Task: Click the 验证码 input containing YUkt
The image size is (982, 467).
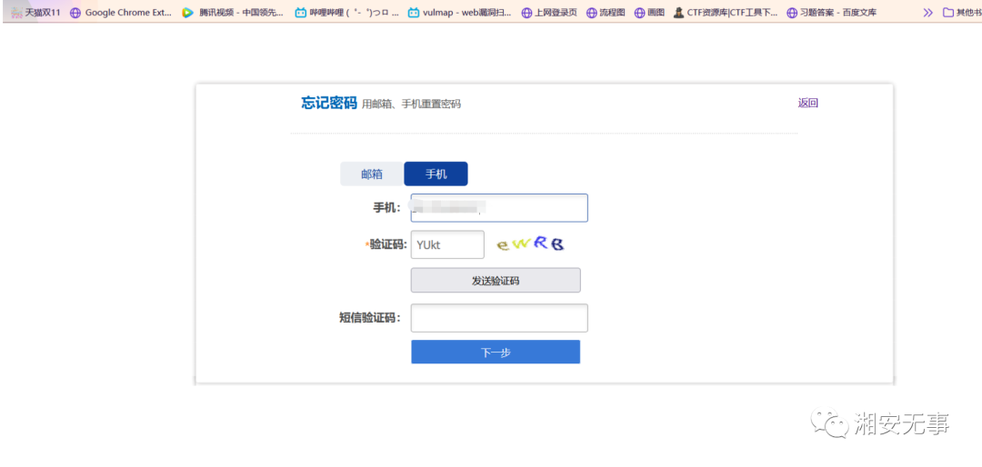Action: (447, 244)
